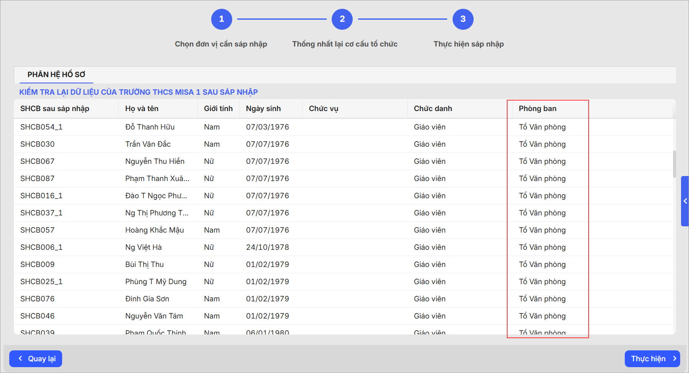Click step 1 circle in wizard
The width and height of the screenshot is (689, 373).
pos(221,19)
